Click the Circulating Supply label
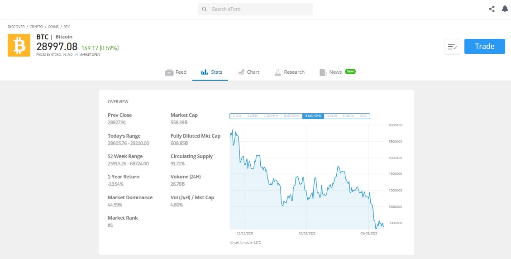511x259 pixels. [191, 156]
